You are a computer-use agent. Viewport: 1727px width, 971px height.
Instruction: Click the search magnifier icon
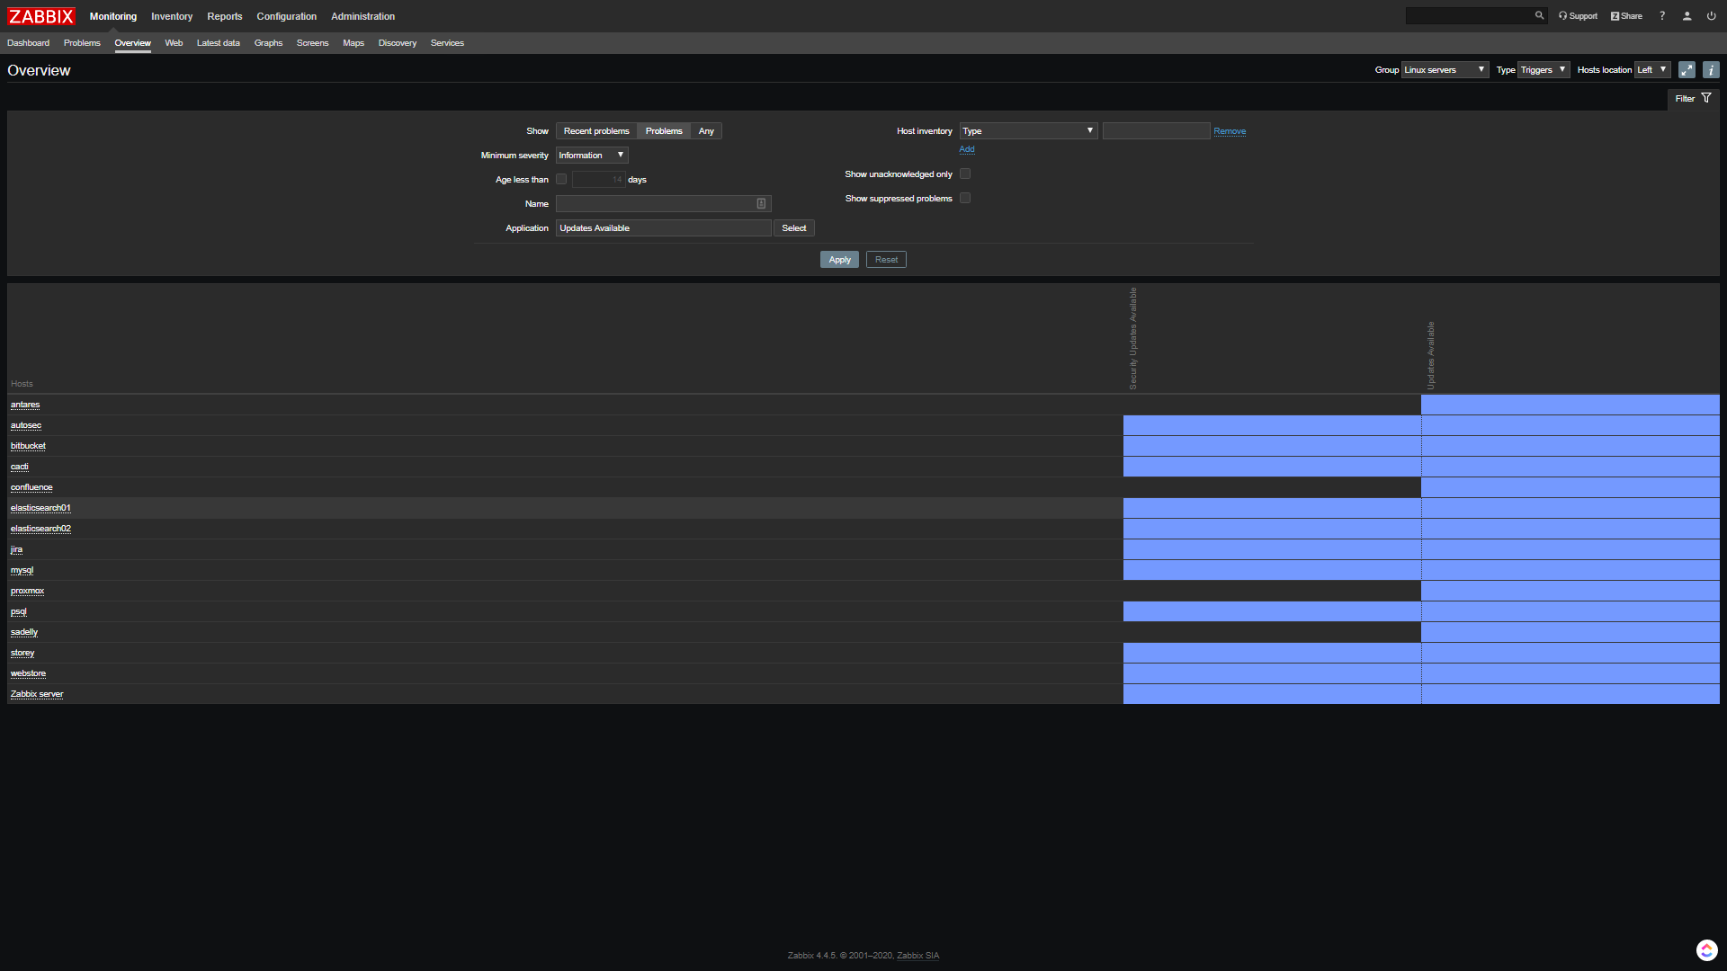pos(1539,15)
